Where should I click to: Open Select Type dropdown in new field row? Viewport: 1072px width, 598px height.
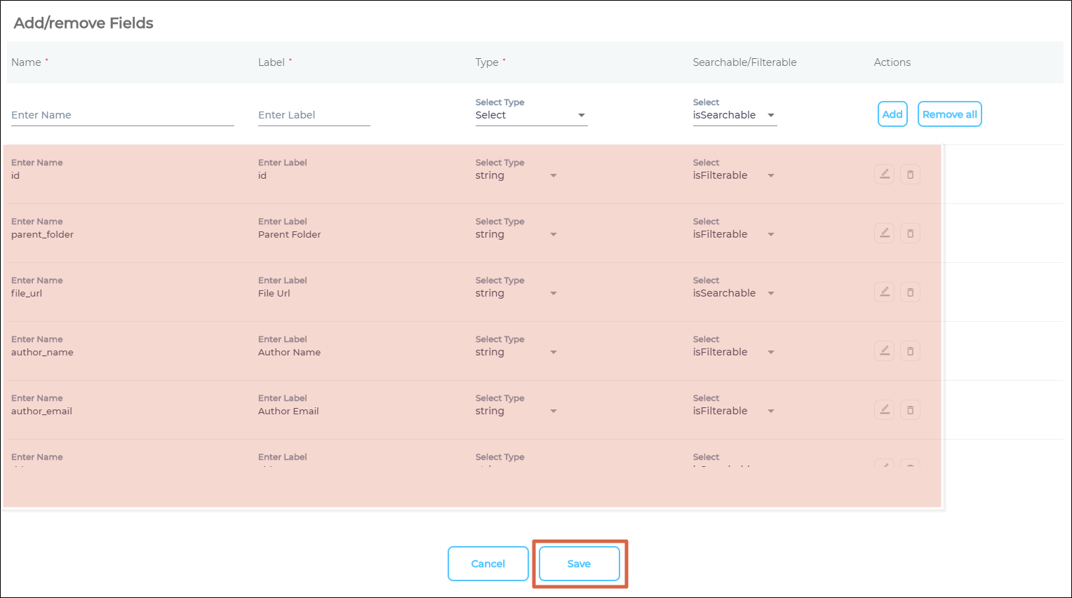coord(530,115)
